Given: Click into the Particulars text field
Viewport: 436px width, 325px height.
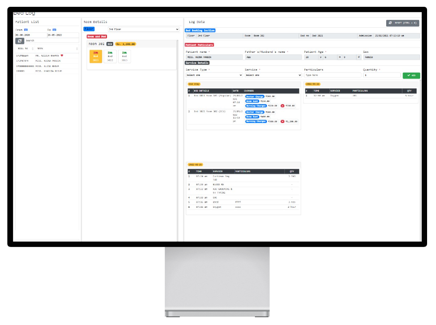Looking at the screenshot, I should (x=332, y=75).
